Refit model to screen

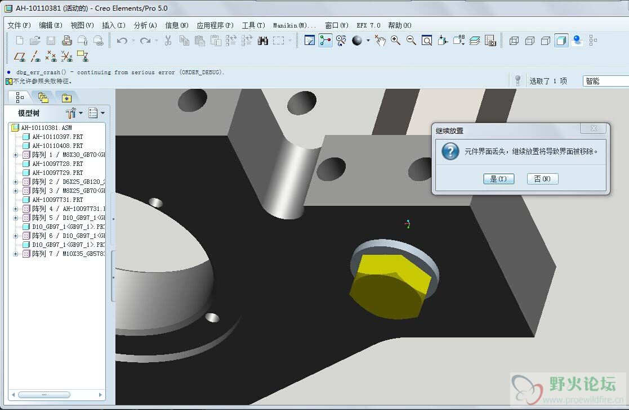tap(427, 40)
